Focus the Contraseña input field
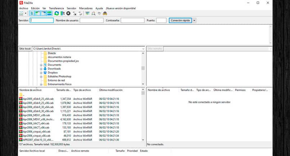 coord(132,21)
